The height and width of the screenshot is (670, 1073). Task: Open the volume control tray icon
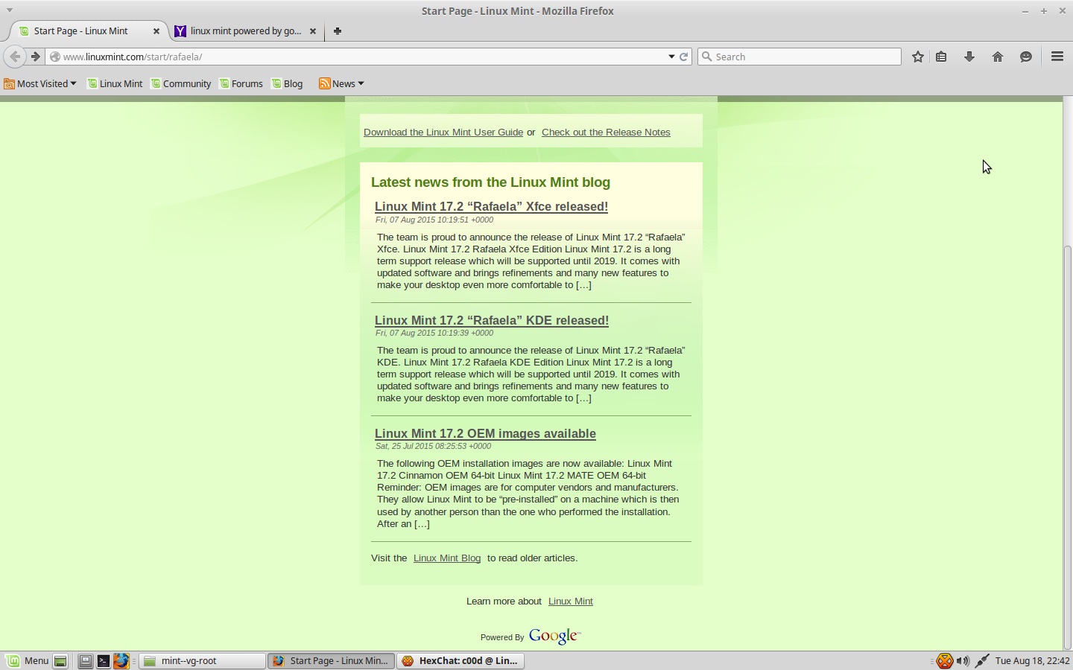point(963,660)
